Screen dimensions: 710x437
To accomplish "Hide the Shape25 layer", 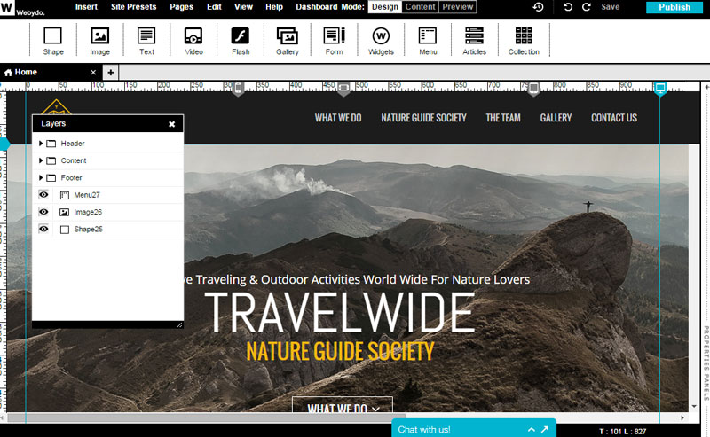I will click(43, 229).
